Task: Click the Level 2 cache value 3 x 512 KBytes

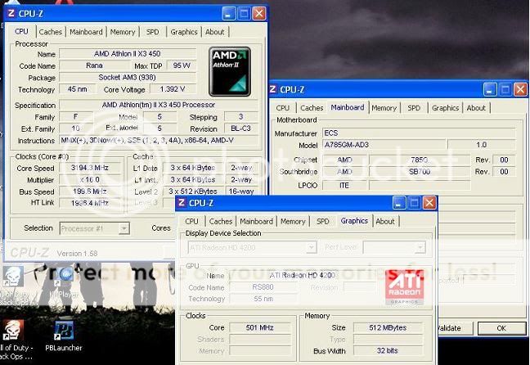Action: pyautogui.click(x=193, y=192)
